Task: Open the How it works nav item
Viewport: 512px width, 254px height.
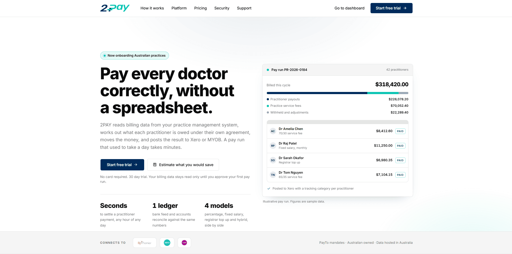Action: pyautogui.click(x=152, y=8)
